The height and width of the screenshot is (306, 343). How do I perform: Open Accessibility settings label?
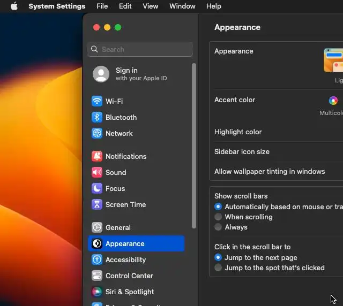(126, 259)
